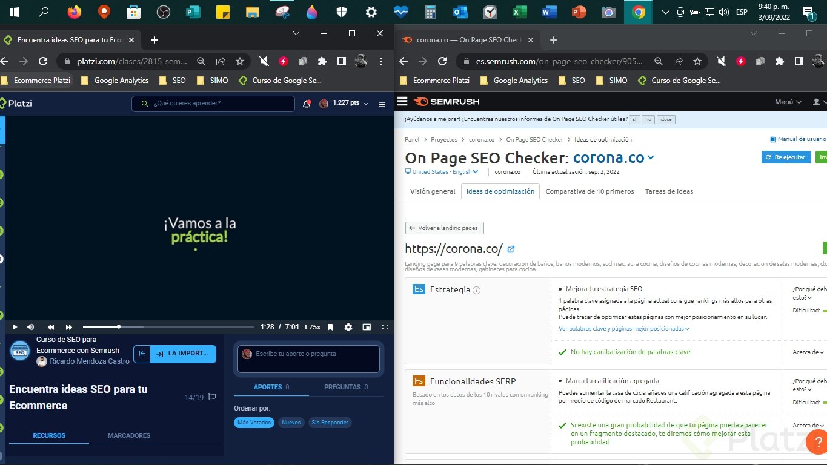
Task: Click the 'Escribe tu aporte o pregunta' box
Action: (309, 359)
